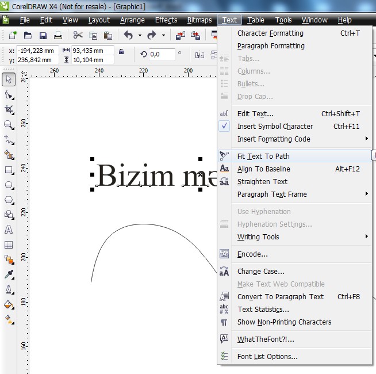This screenshot has width=376, height=374.
Task: Choose Change Case...
Action: point(295,271)
